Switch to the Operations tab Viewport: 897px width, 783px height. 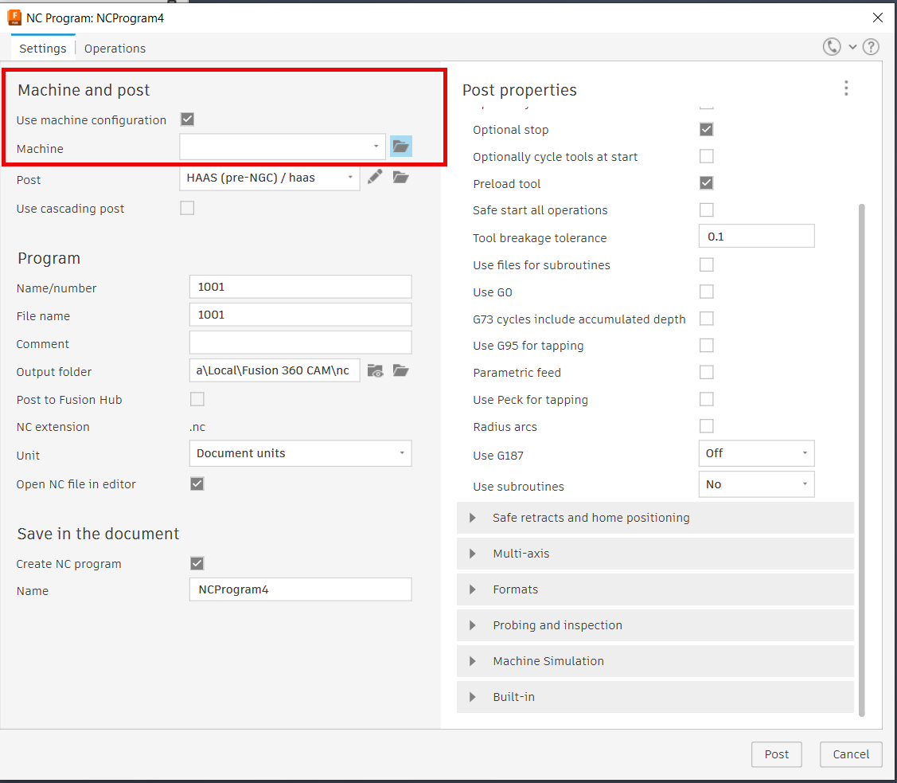pos(115,48)
